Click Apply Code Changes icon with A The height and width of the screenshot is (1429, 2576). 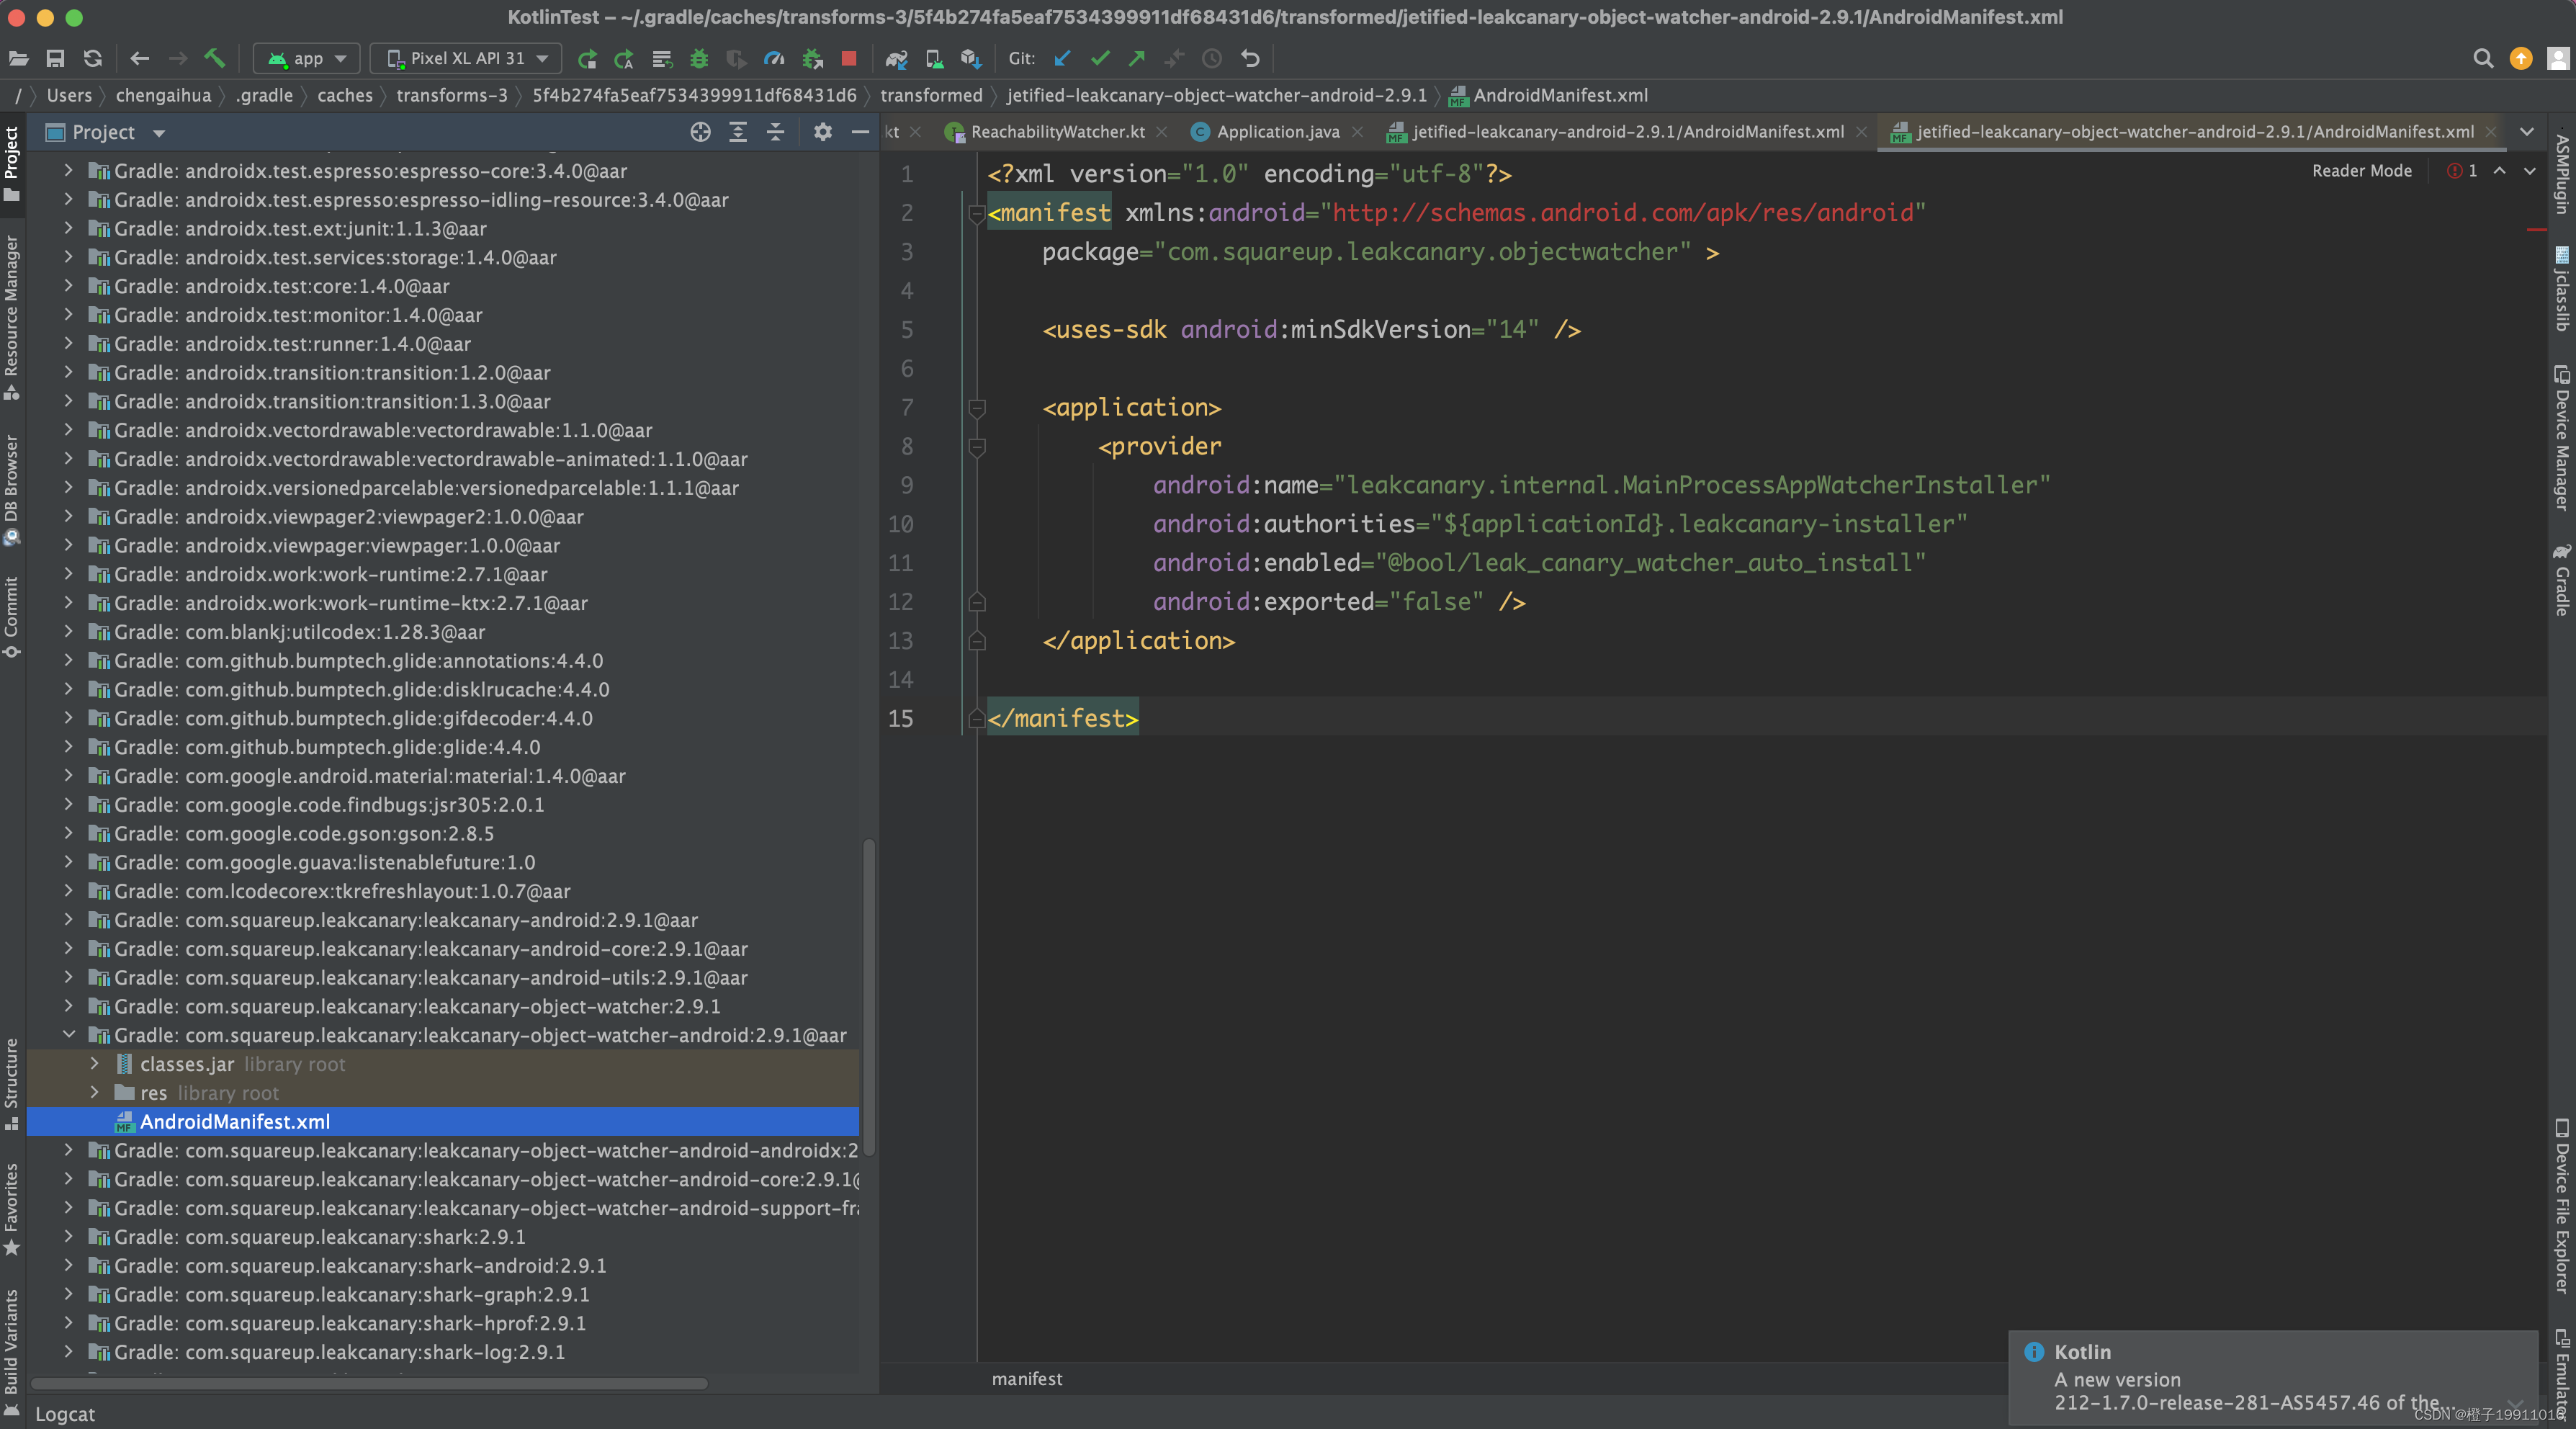click(624, 59)
